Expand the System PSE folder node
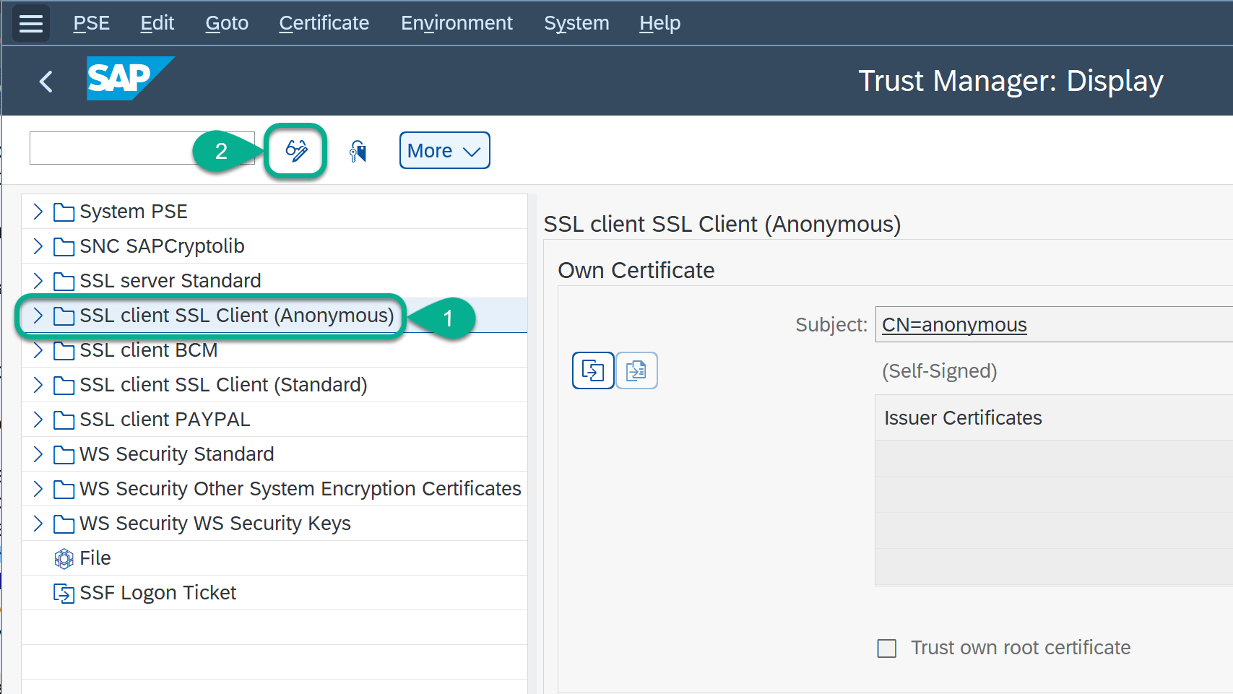Image resolution: width=1233 pixels, height=694 pixels. pyautogui.click(x=38, y=212)
